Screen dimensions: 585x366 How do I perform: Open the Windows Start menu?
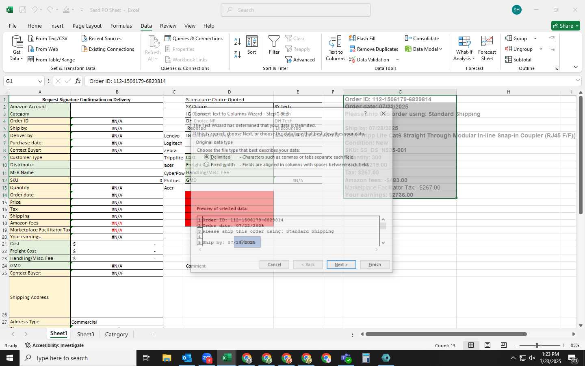[x=10, y=358]
